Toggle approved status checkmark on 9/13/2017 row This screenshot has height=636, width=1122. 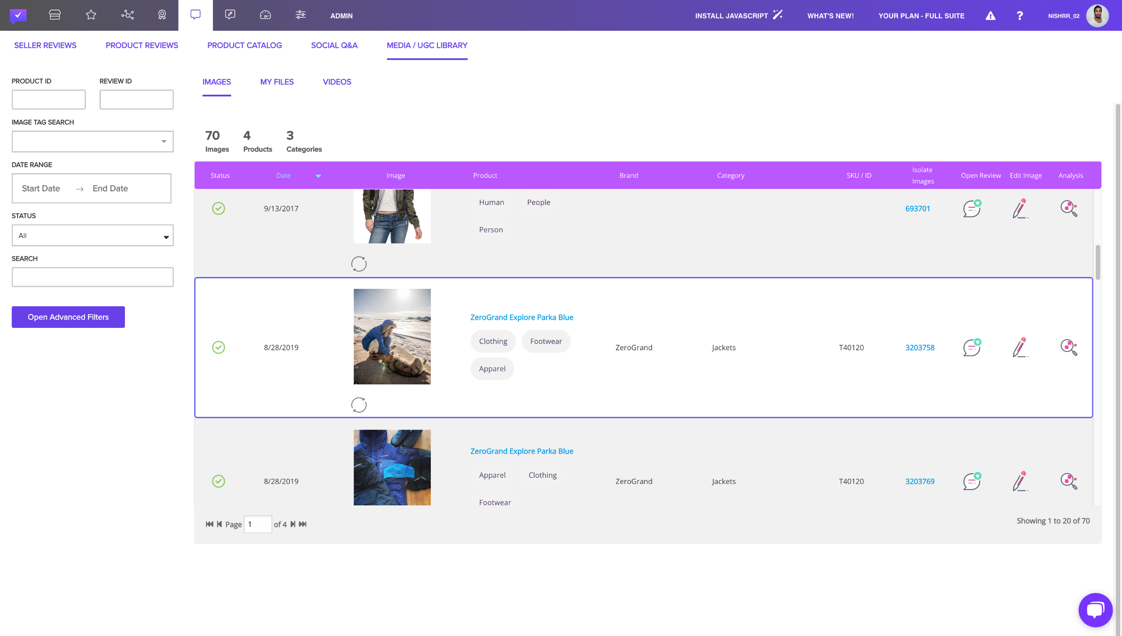point(219,208)
